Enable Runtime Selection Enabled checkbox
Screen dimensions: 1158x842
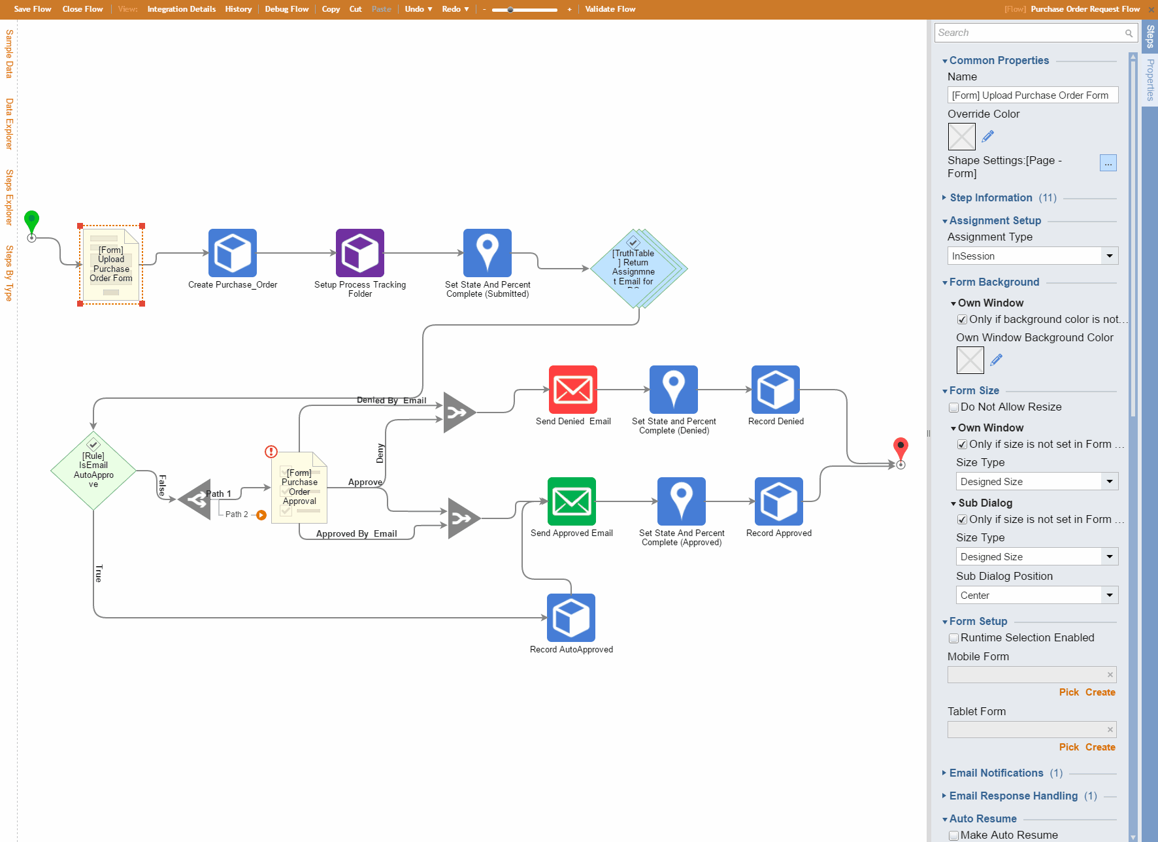click(x=953, y=638)
